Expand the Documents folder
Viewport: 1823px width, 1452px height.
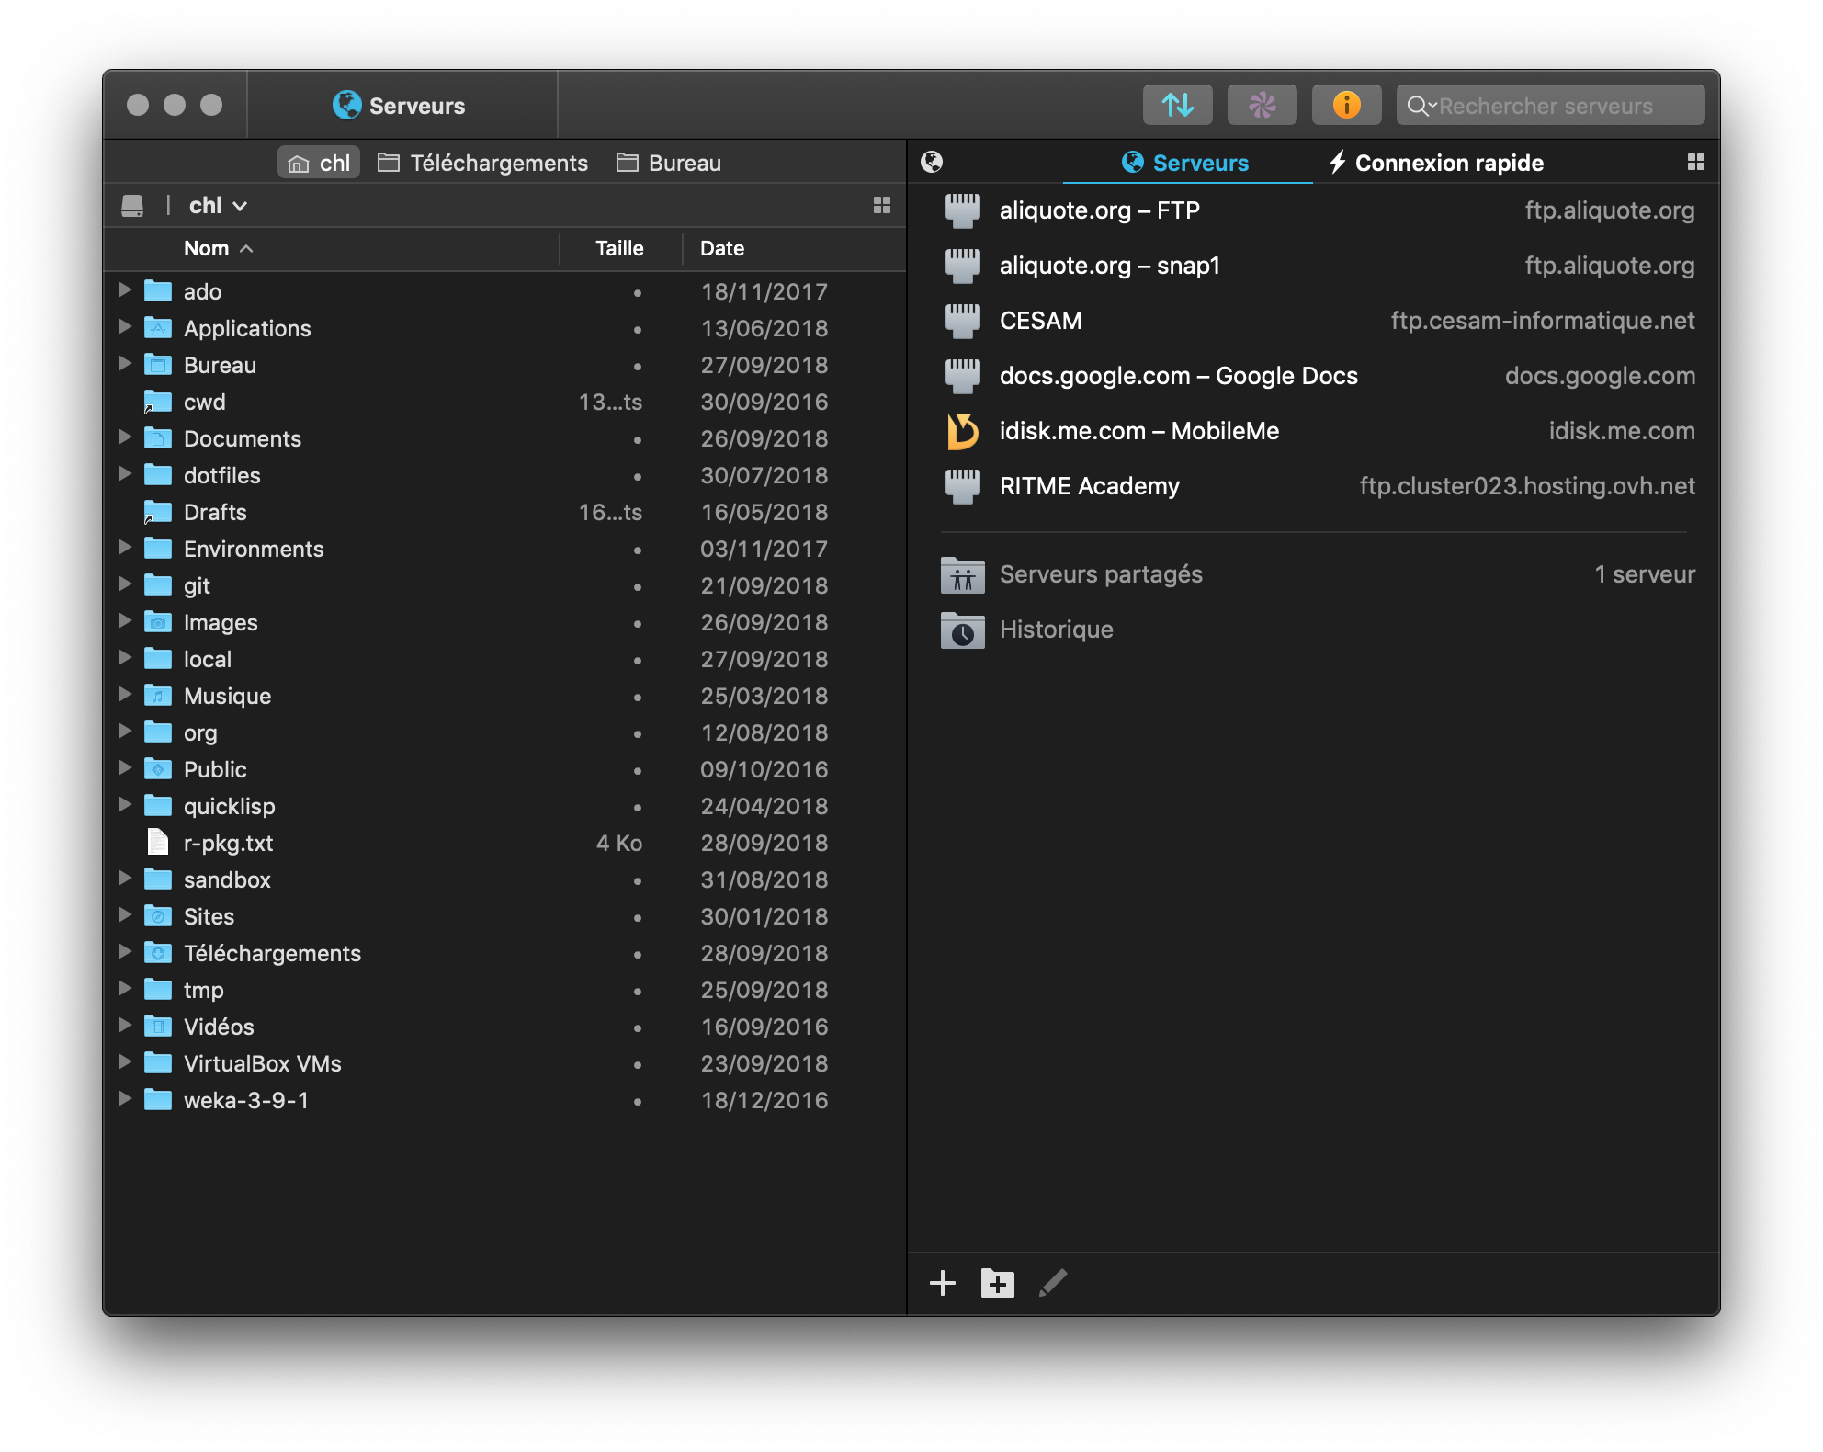pyautogui.click(x=125, y=438)
